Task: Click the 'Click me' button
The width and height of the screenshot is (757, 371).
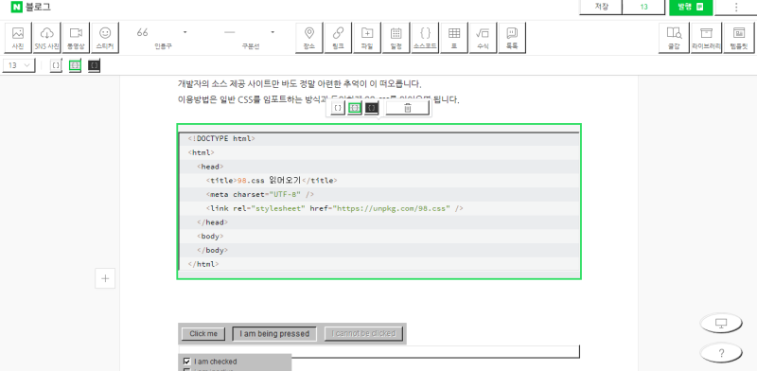Action: (203, 334)
